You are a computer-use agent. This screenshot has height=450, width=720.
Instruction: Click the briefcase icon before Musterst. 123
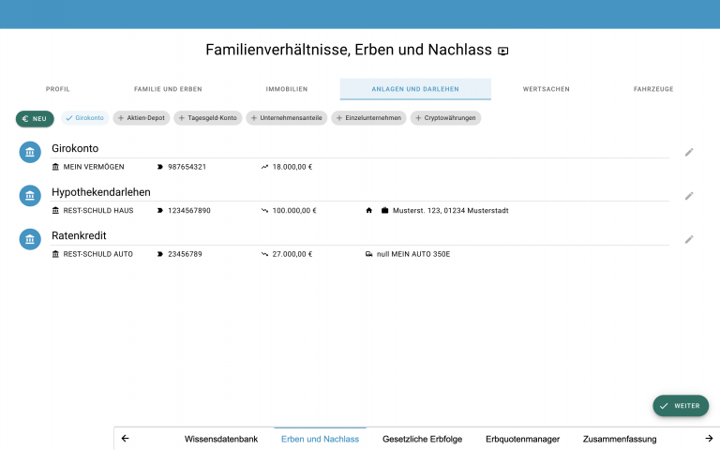click(x=384, y=210)
